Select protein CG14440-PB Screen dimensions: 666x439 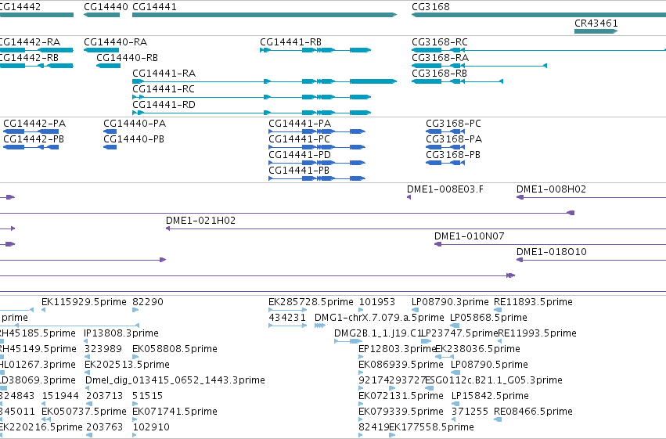[x=110, y=147]
